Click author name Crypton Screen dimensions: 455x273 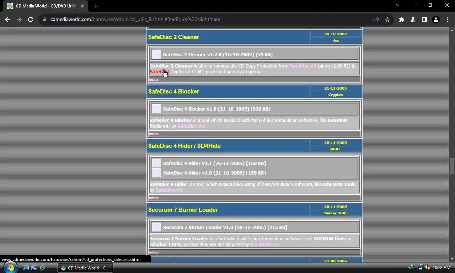coord(336,95)
